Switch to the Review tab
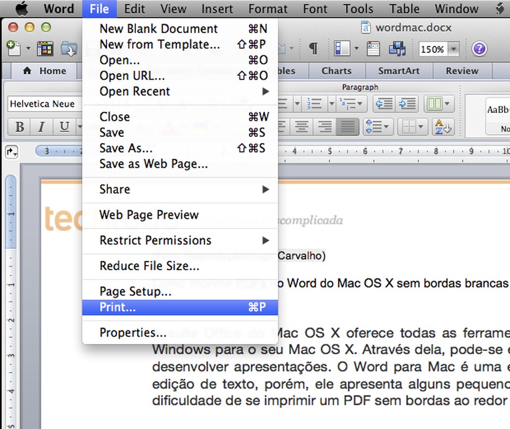This screenshot has height=429, width=510. coord(461,71)
